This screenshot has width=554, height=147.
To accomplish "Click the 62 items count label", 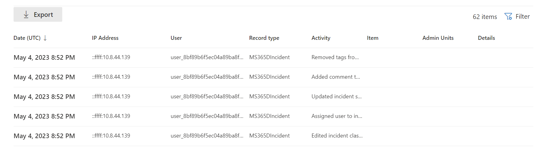I will click(x=485, y=17).
